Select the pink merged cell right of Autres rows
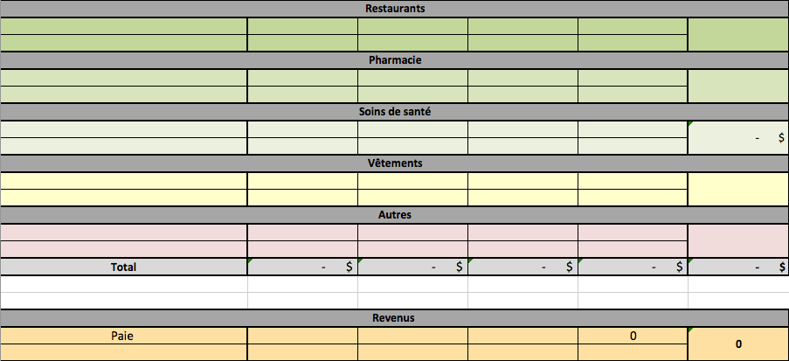The height and width of the screenshot is (361, 789). pyautogui.click(x=737, y=240)
